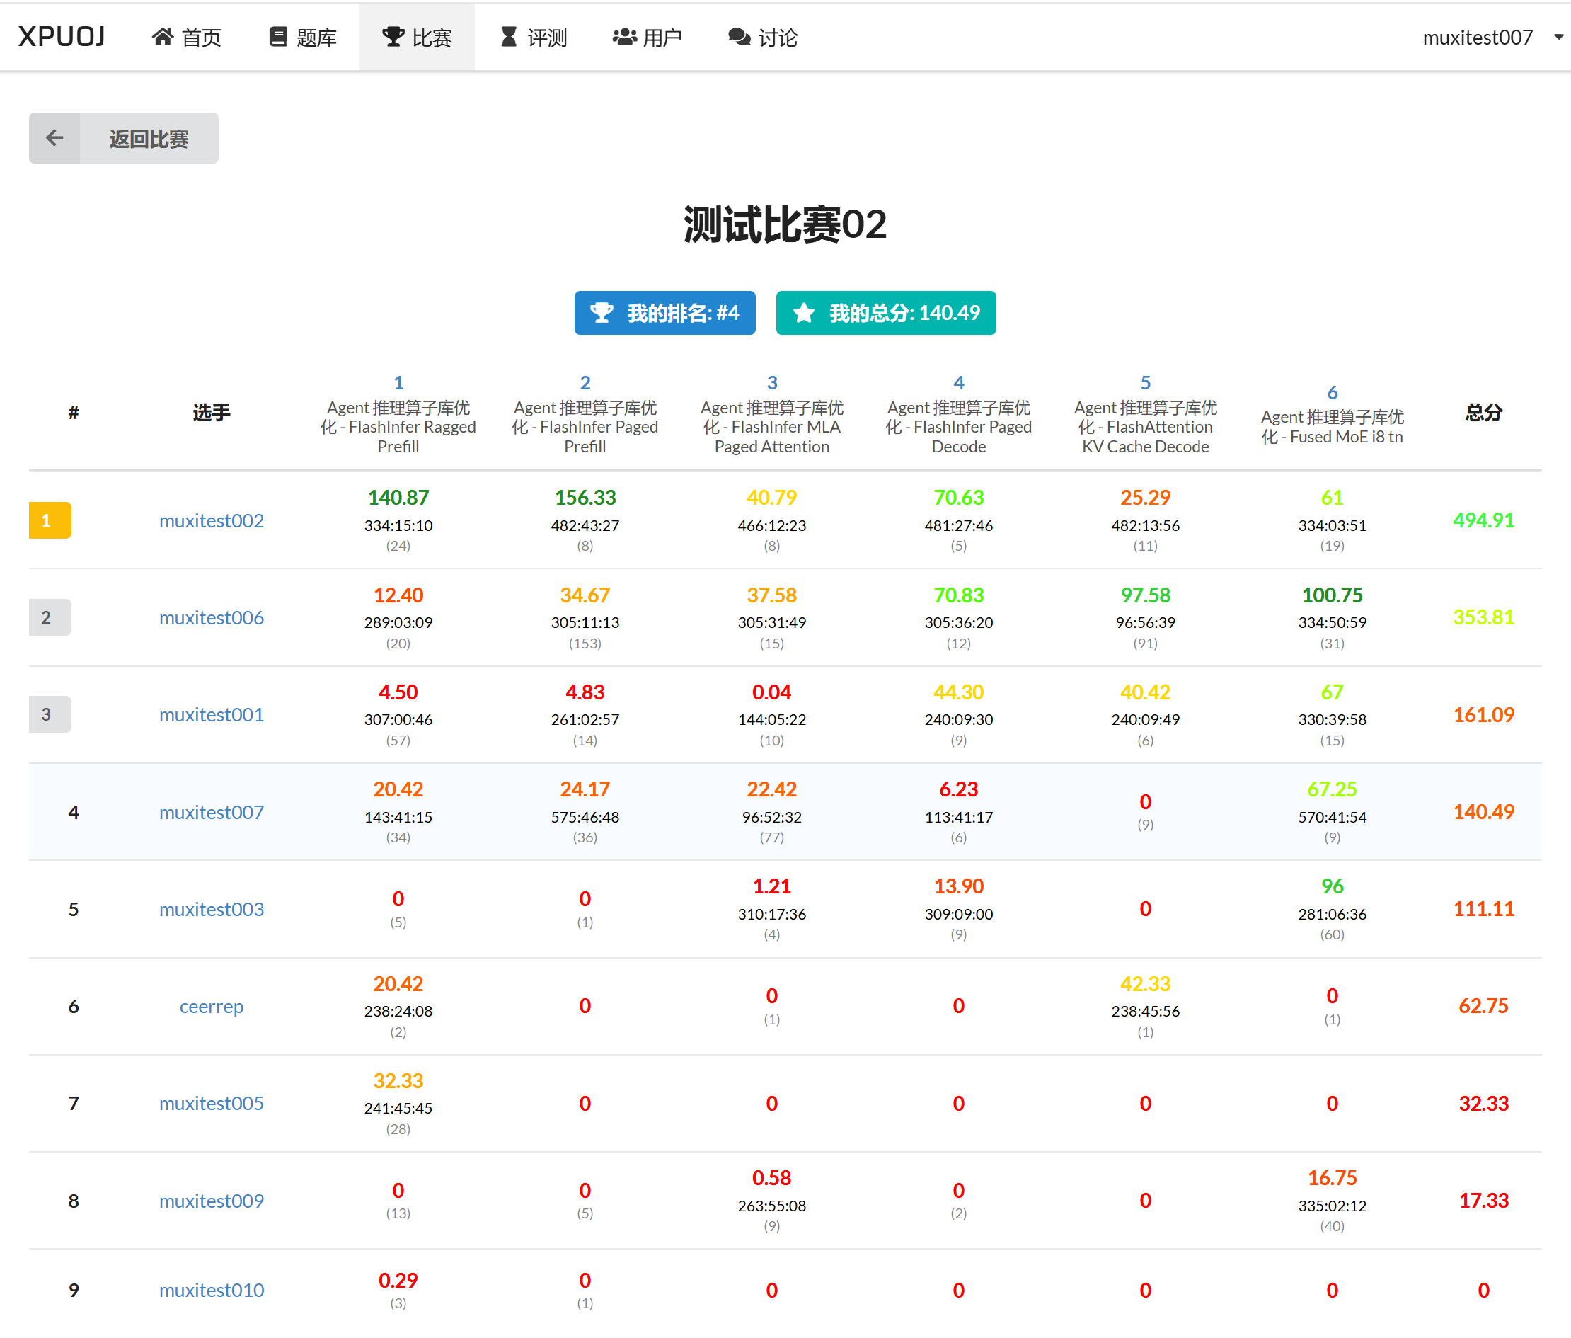The height and width of the screenshot is (1338, 1571).
Task: Click muxitest006 score 12.40
Action: pyautogui.click(x=398, y=595)
